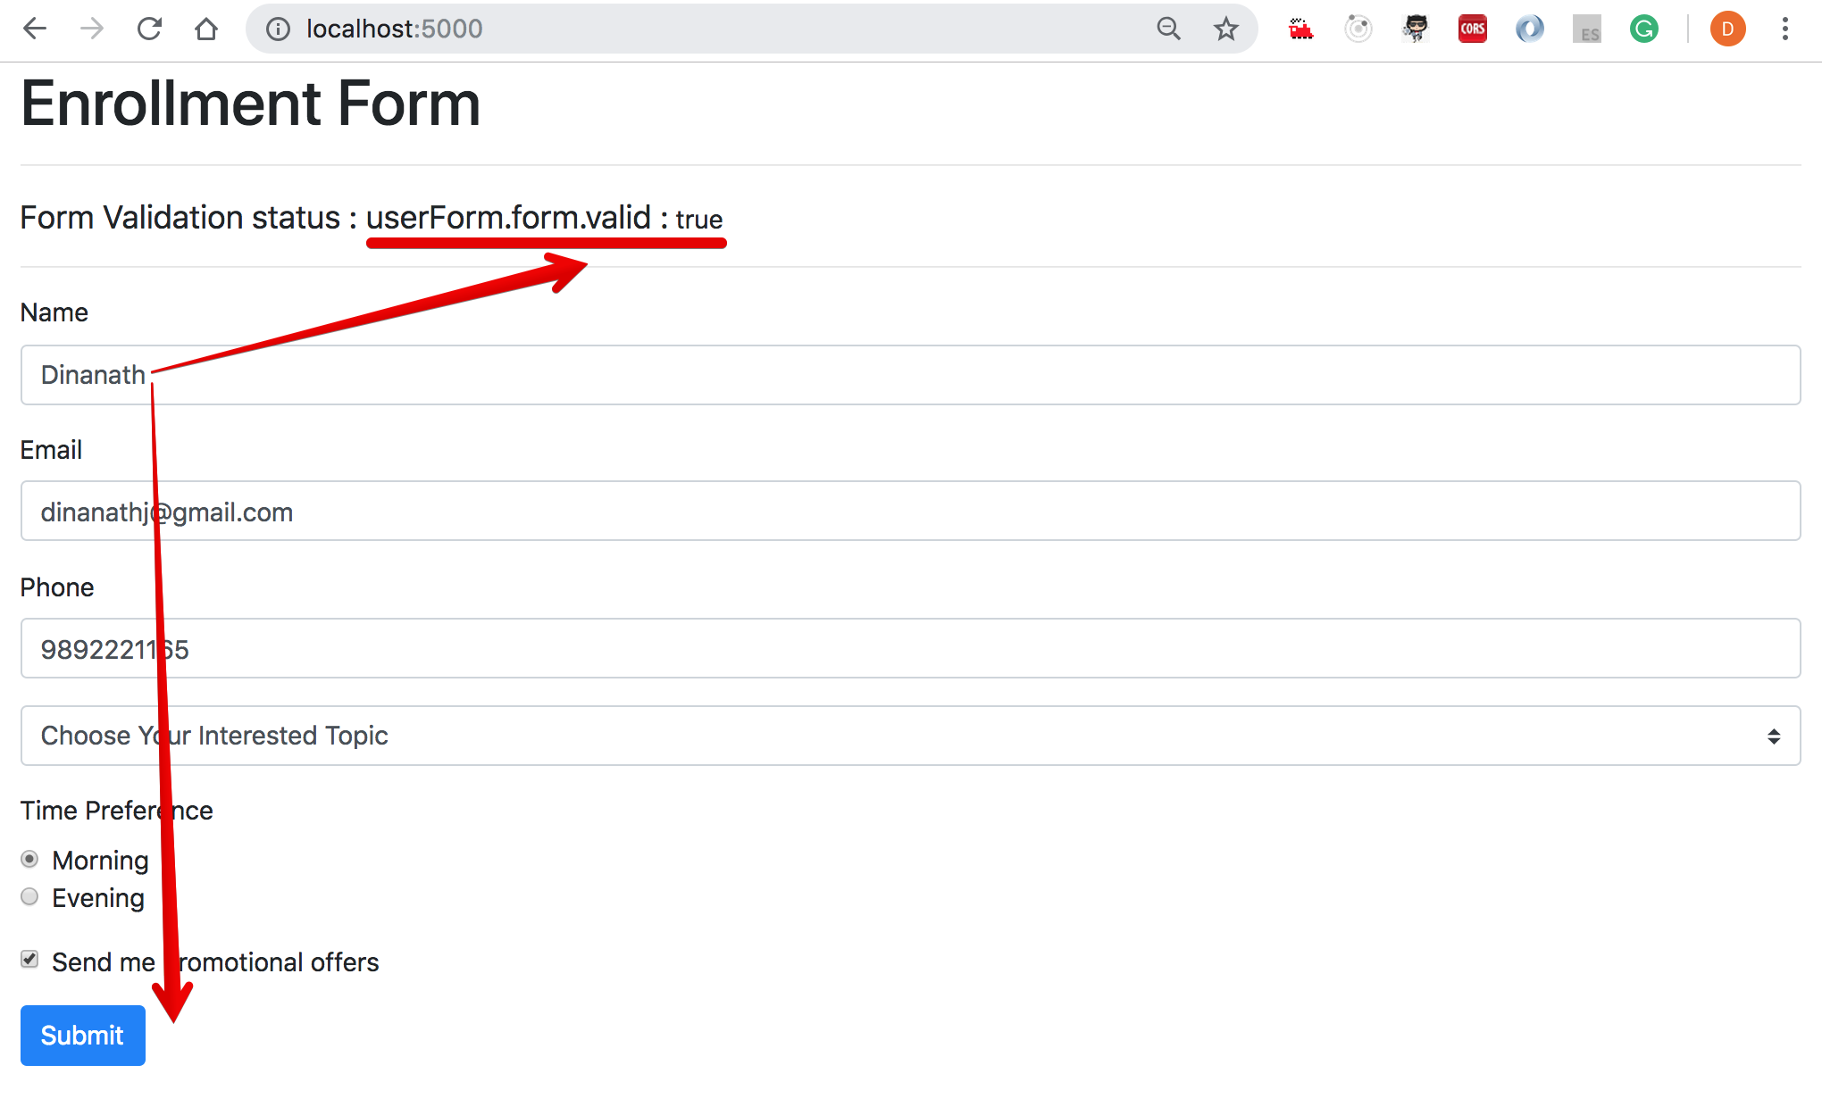Image resolution: width=1822 pixels, height=1107 pixels.
Task: Click the Name input field
Action: [910, 375]
